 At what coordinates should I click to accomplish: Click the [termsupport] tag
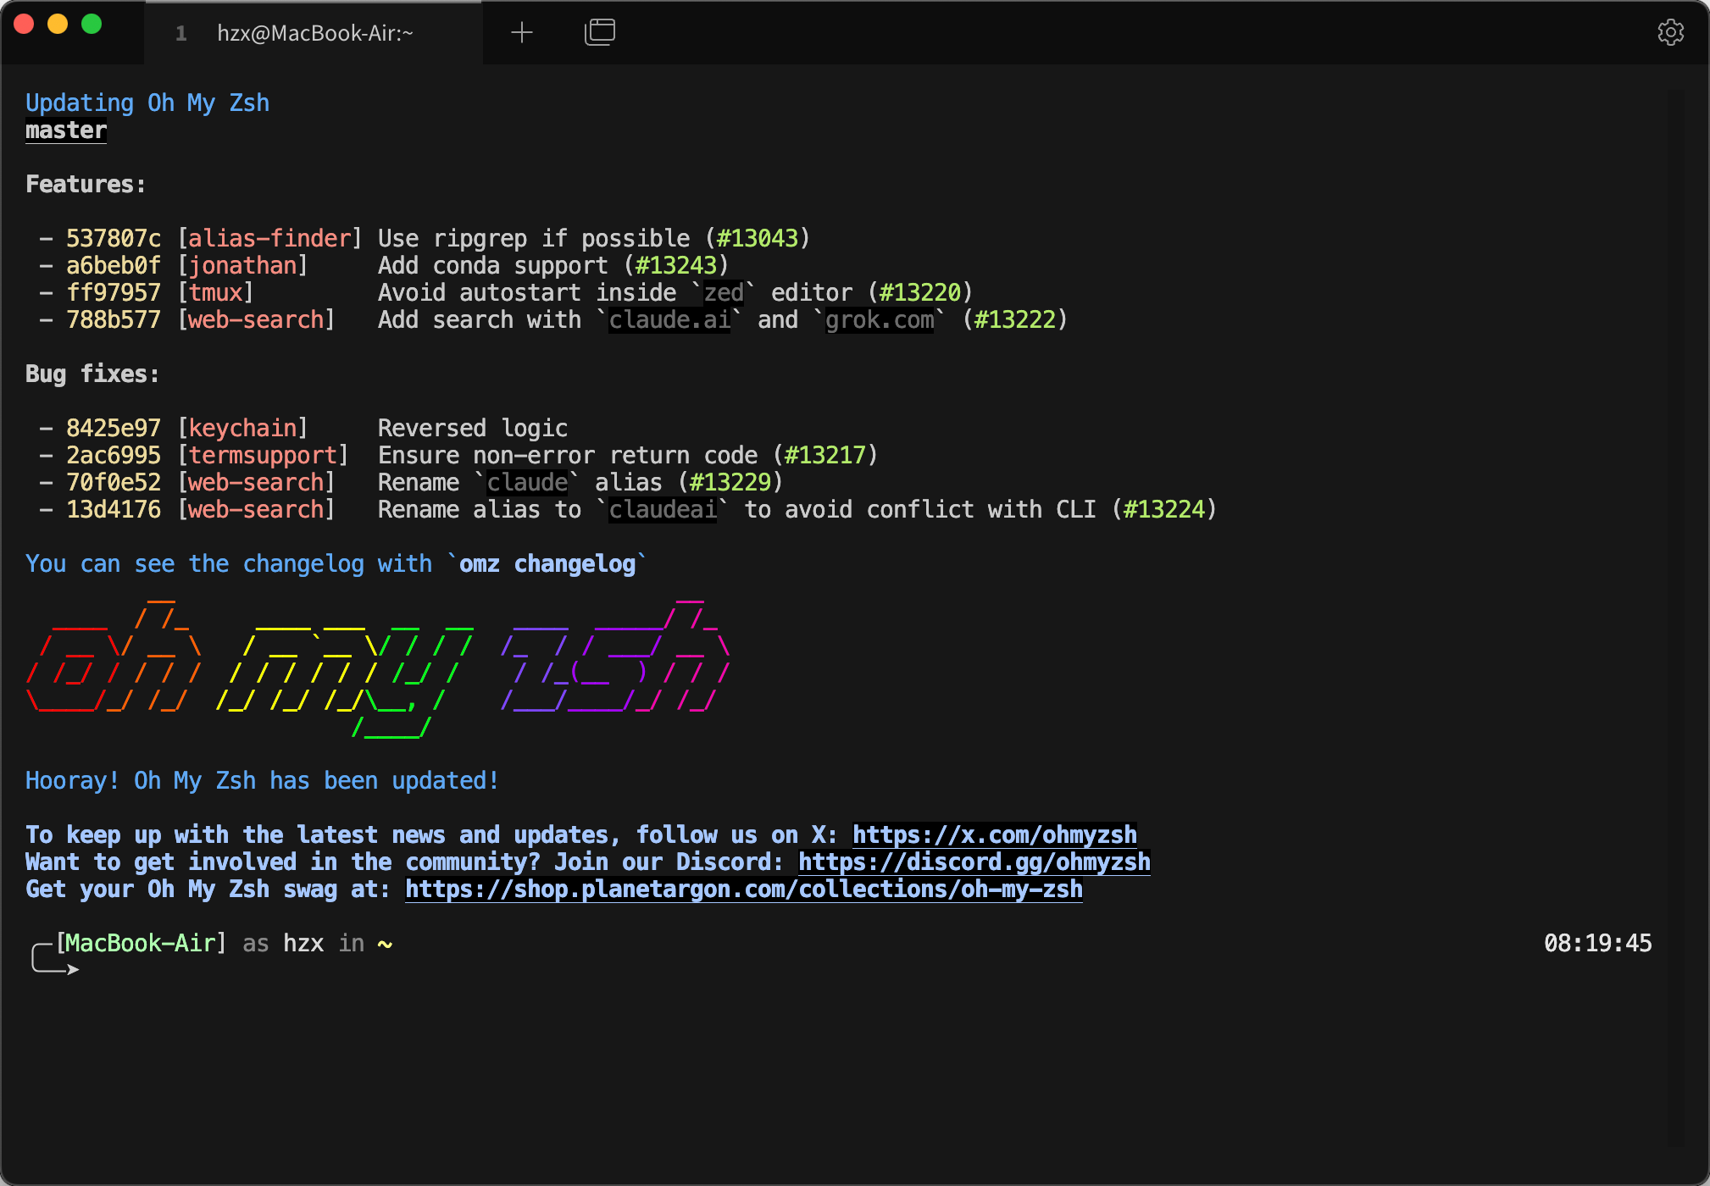click(263, 456)
